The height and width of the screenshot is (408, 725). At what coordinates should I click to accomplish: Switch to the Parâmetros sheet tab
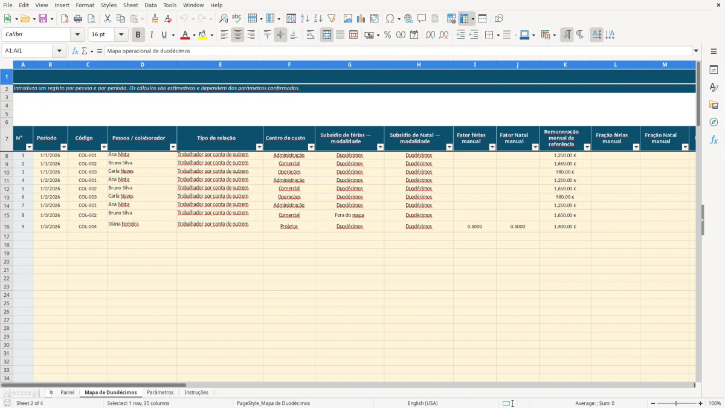160,393
